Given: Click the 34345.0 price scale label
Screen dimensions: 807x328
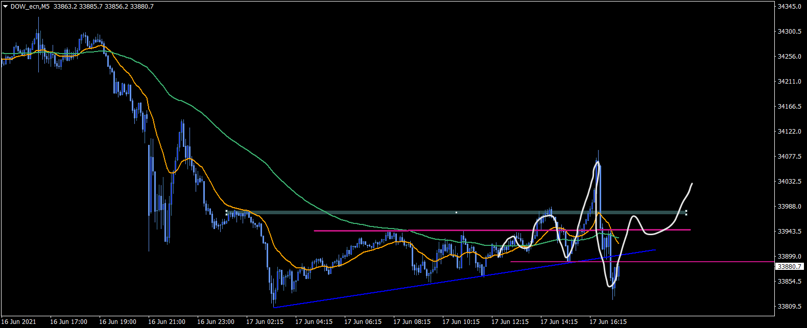Looking at the screenshot, I should (x=789, y=7).
